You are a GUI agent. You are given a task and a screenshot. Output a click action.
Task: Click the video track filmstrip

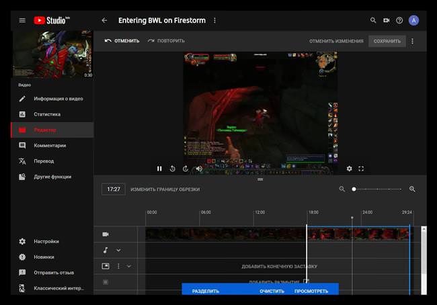pyautogui.click(x=278, y=234)
